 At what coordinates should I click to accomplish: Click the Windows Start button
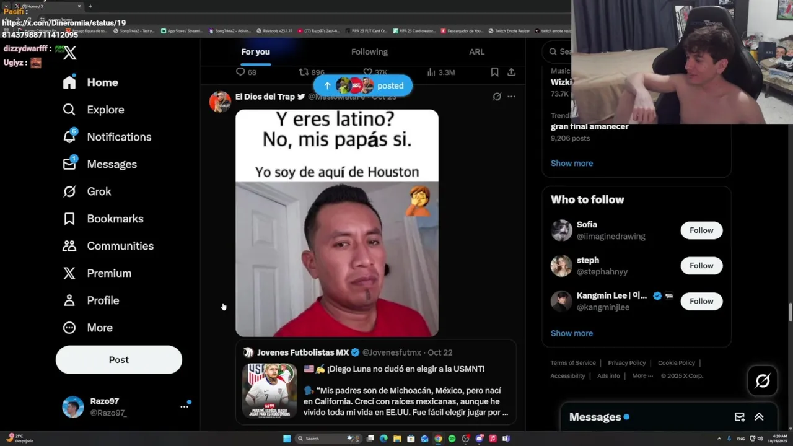click(x=287, y=439)
